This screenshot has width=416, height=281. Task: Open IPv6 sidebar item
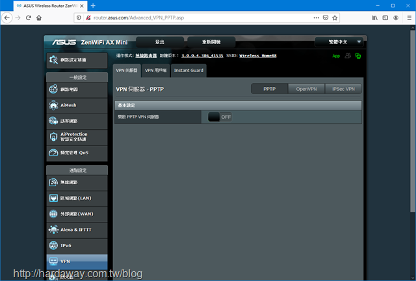click(x=77, y=245)
